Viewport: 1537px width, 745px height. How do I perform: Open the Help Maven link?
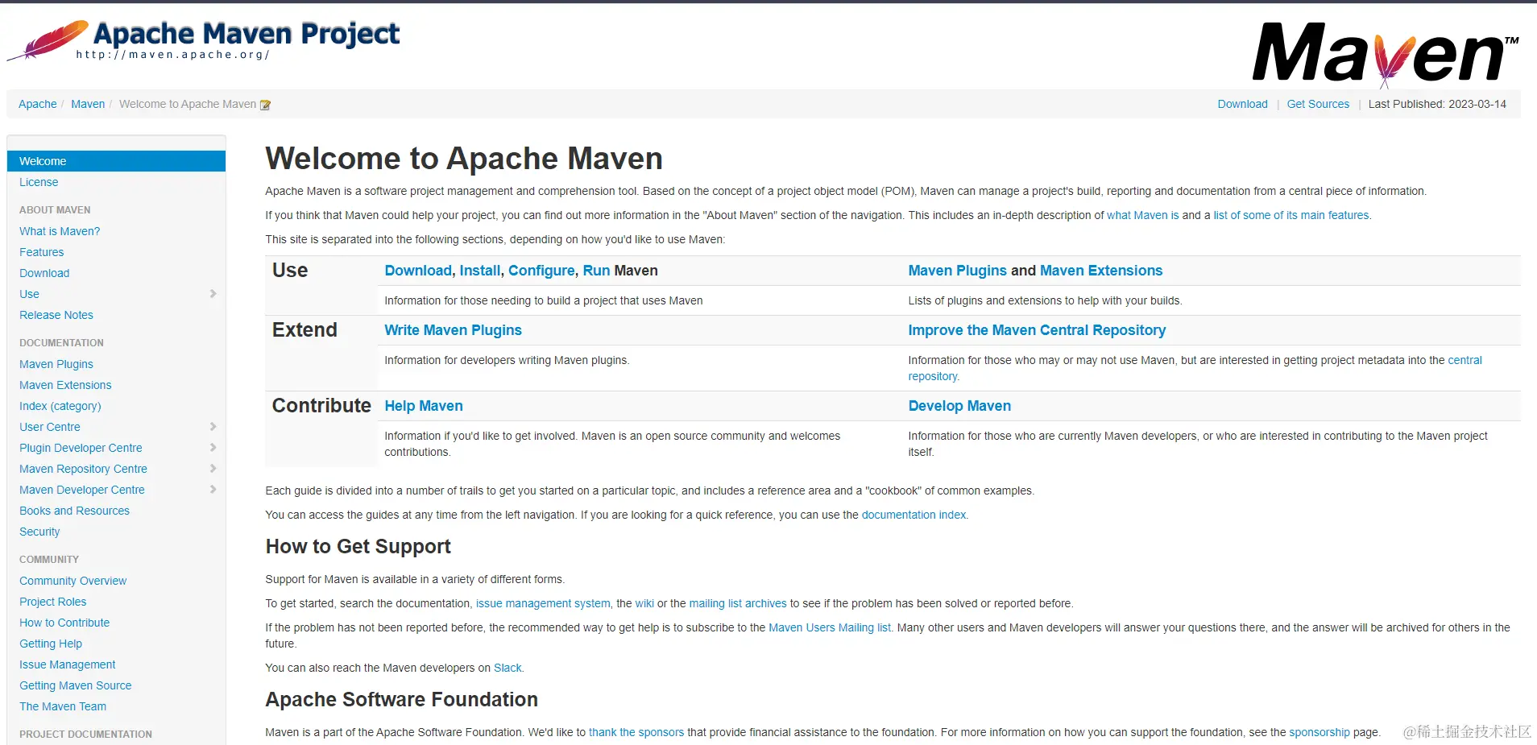(x=424, y=406)
